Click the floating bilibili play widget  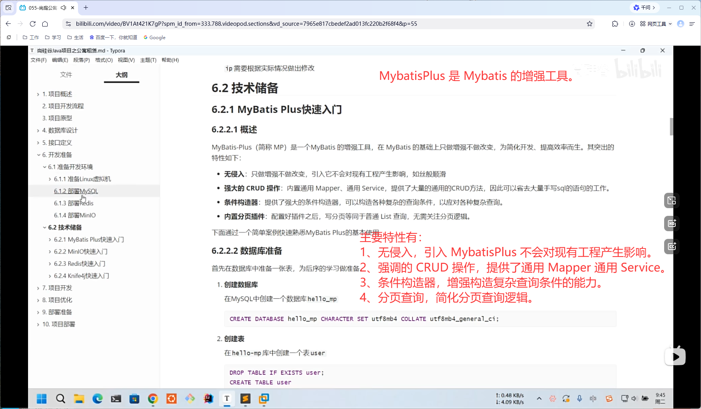coord(675,356)
